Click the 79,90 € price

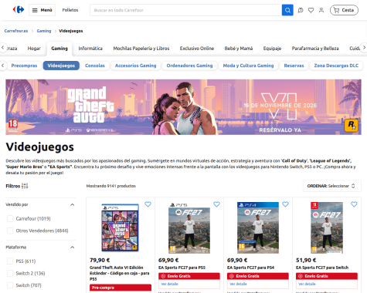click(x=100, y=260)
